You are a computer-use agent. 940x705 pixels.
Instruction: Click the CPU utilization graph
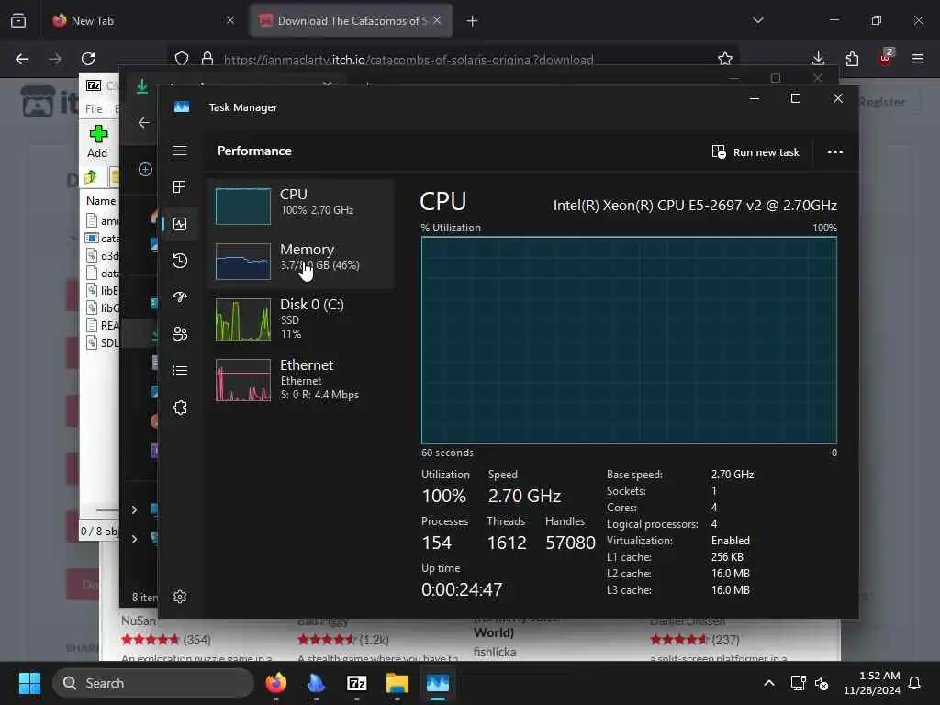tap(629, 340)
